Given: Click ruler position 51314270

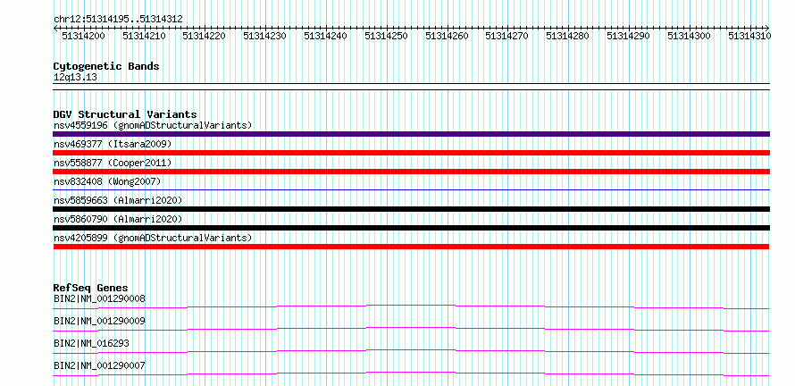Looking at the screenshot, I should (x=507, y=36).
